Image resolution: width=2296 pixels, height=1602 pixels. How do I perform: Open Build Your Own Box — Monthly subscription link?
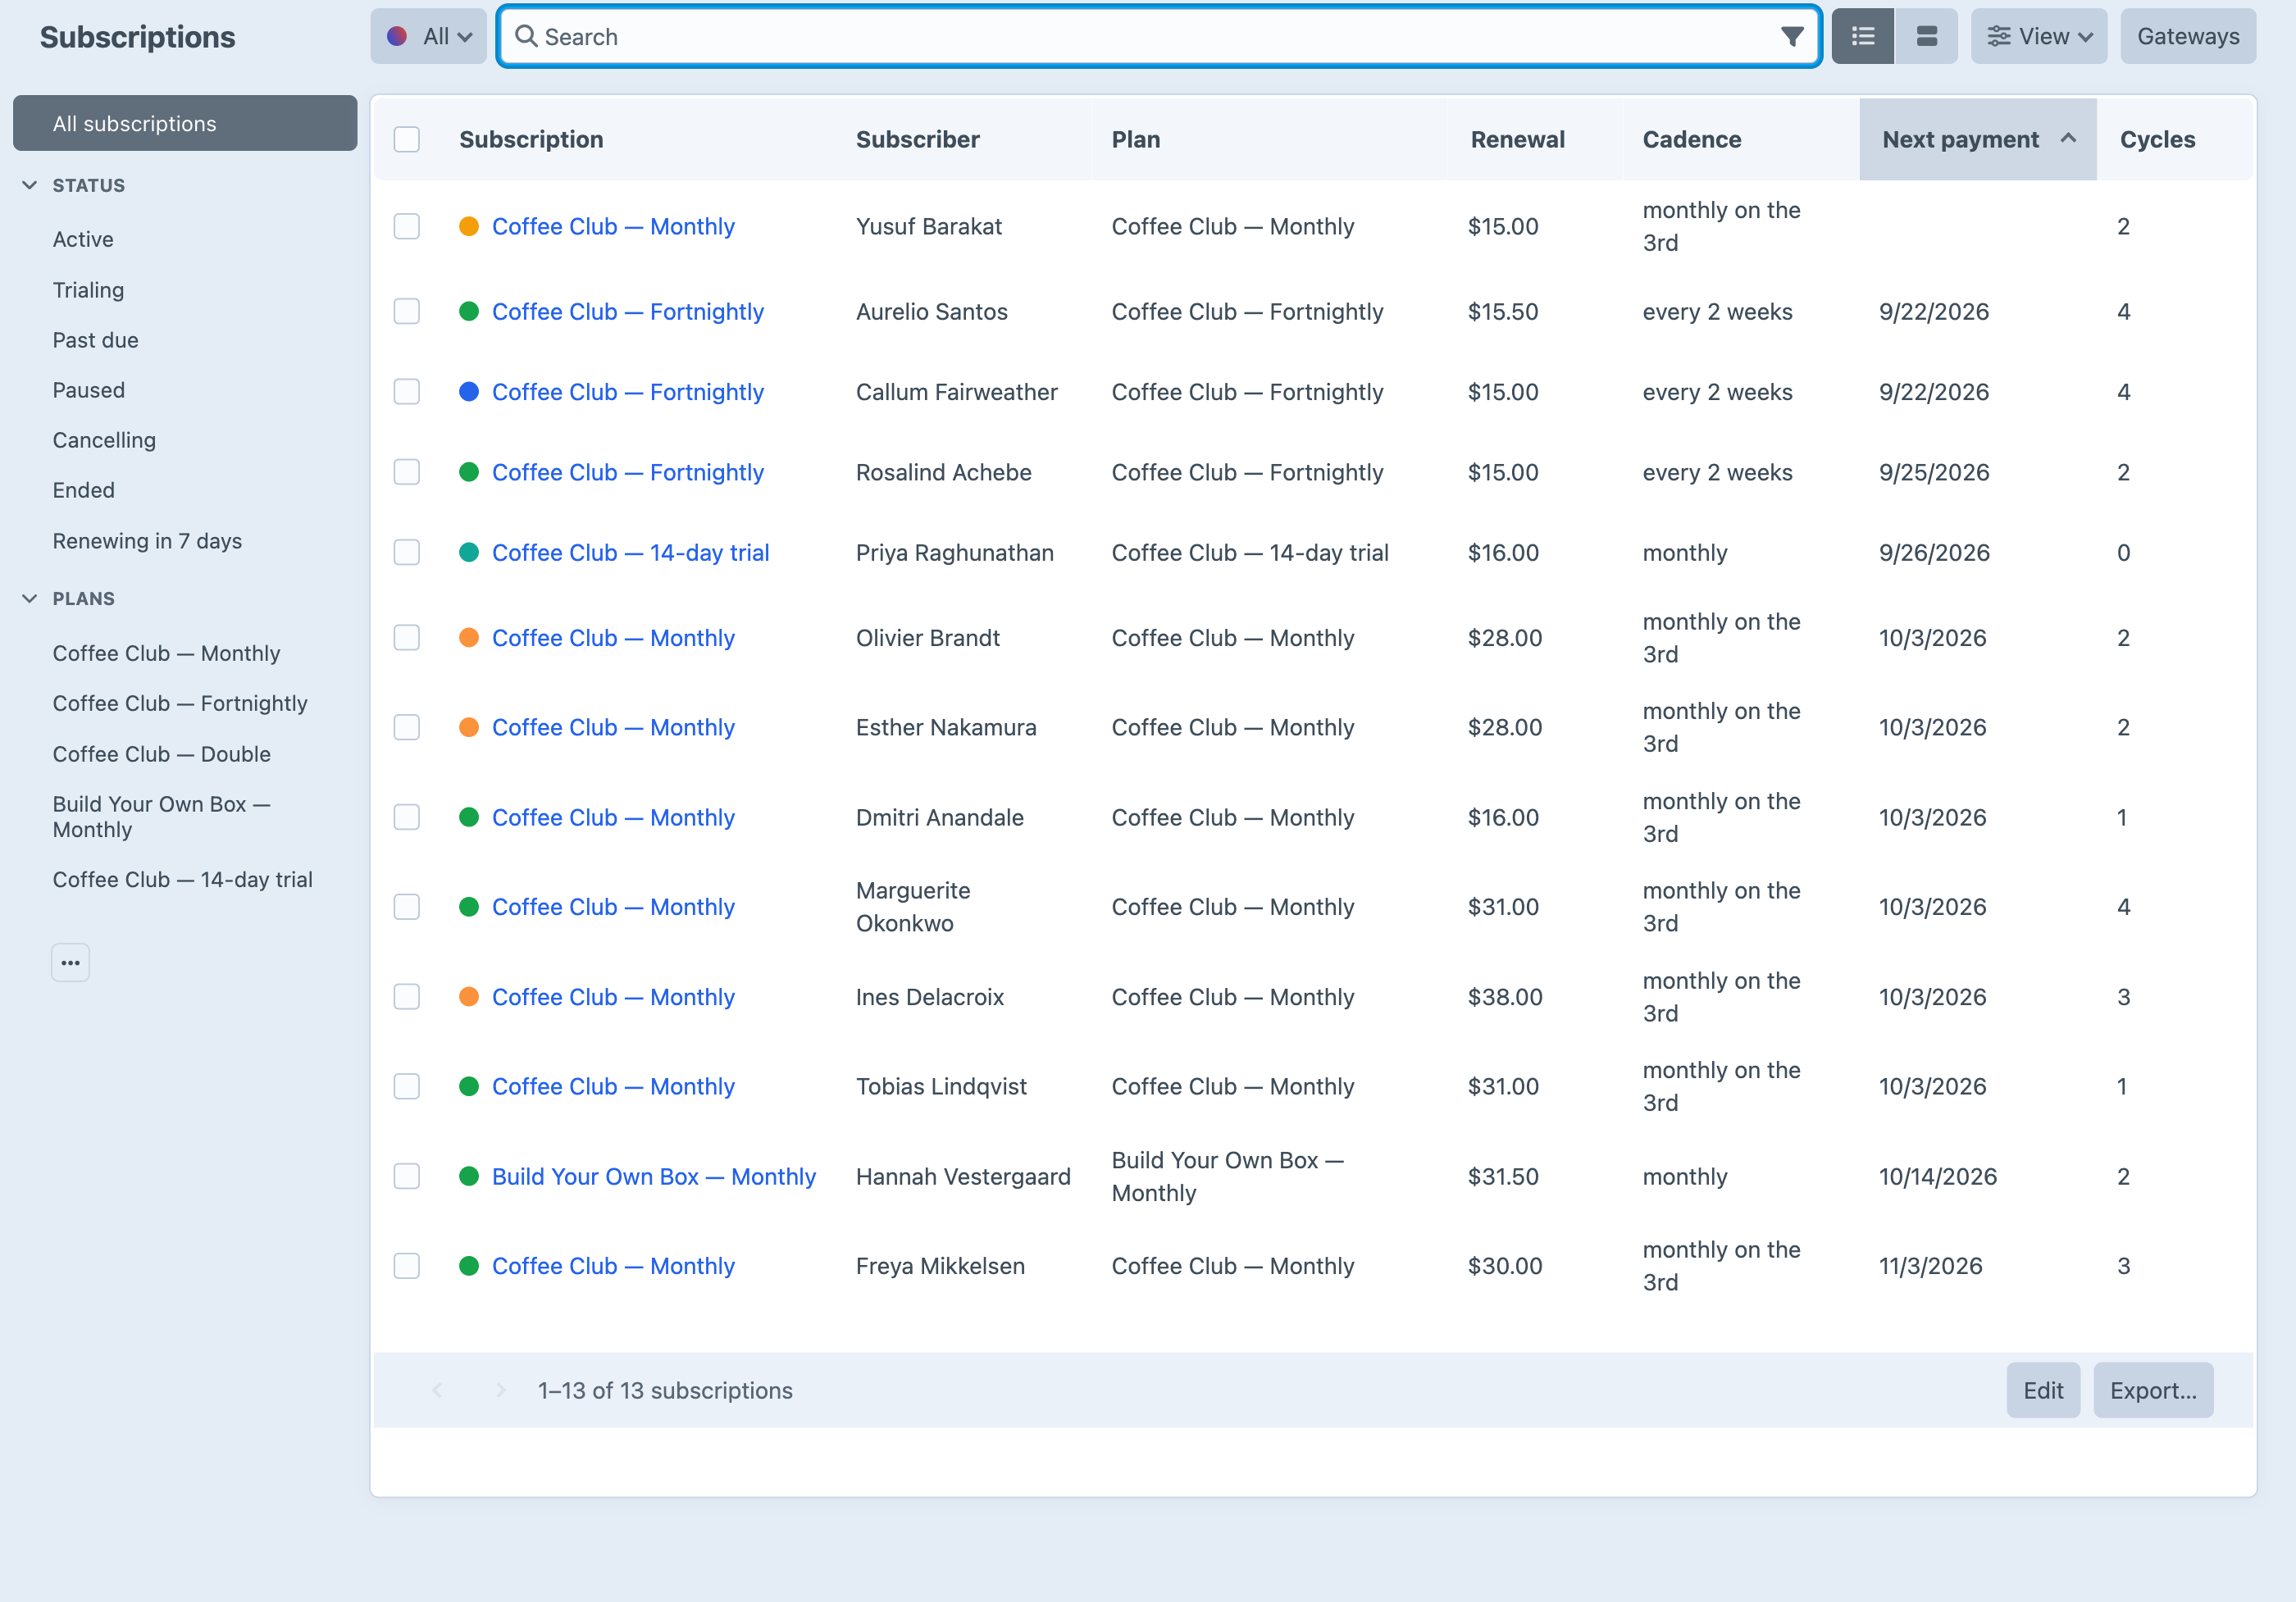(654, 1176)
